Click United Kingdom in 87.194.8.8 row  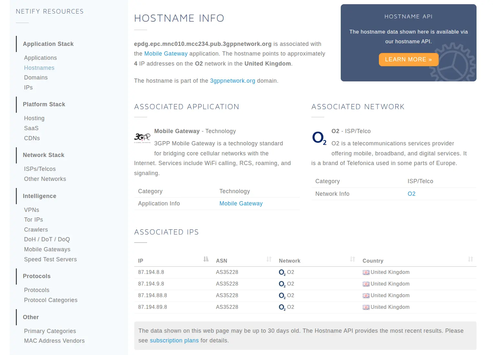[390, 272]
